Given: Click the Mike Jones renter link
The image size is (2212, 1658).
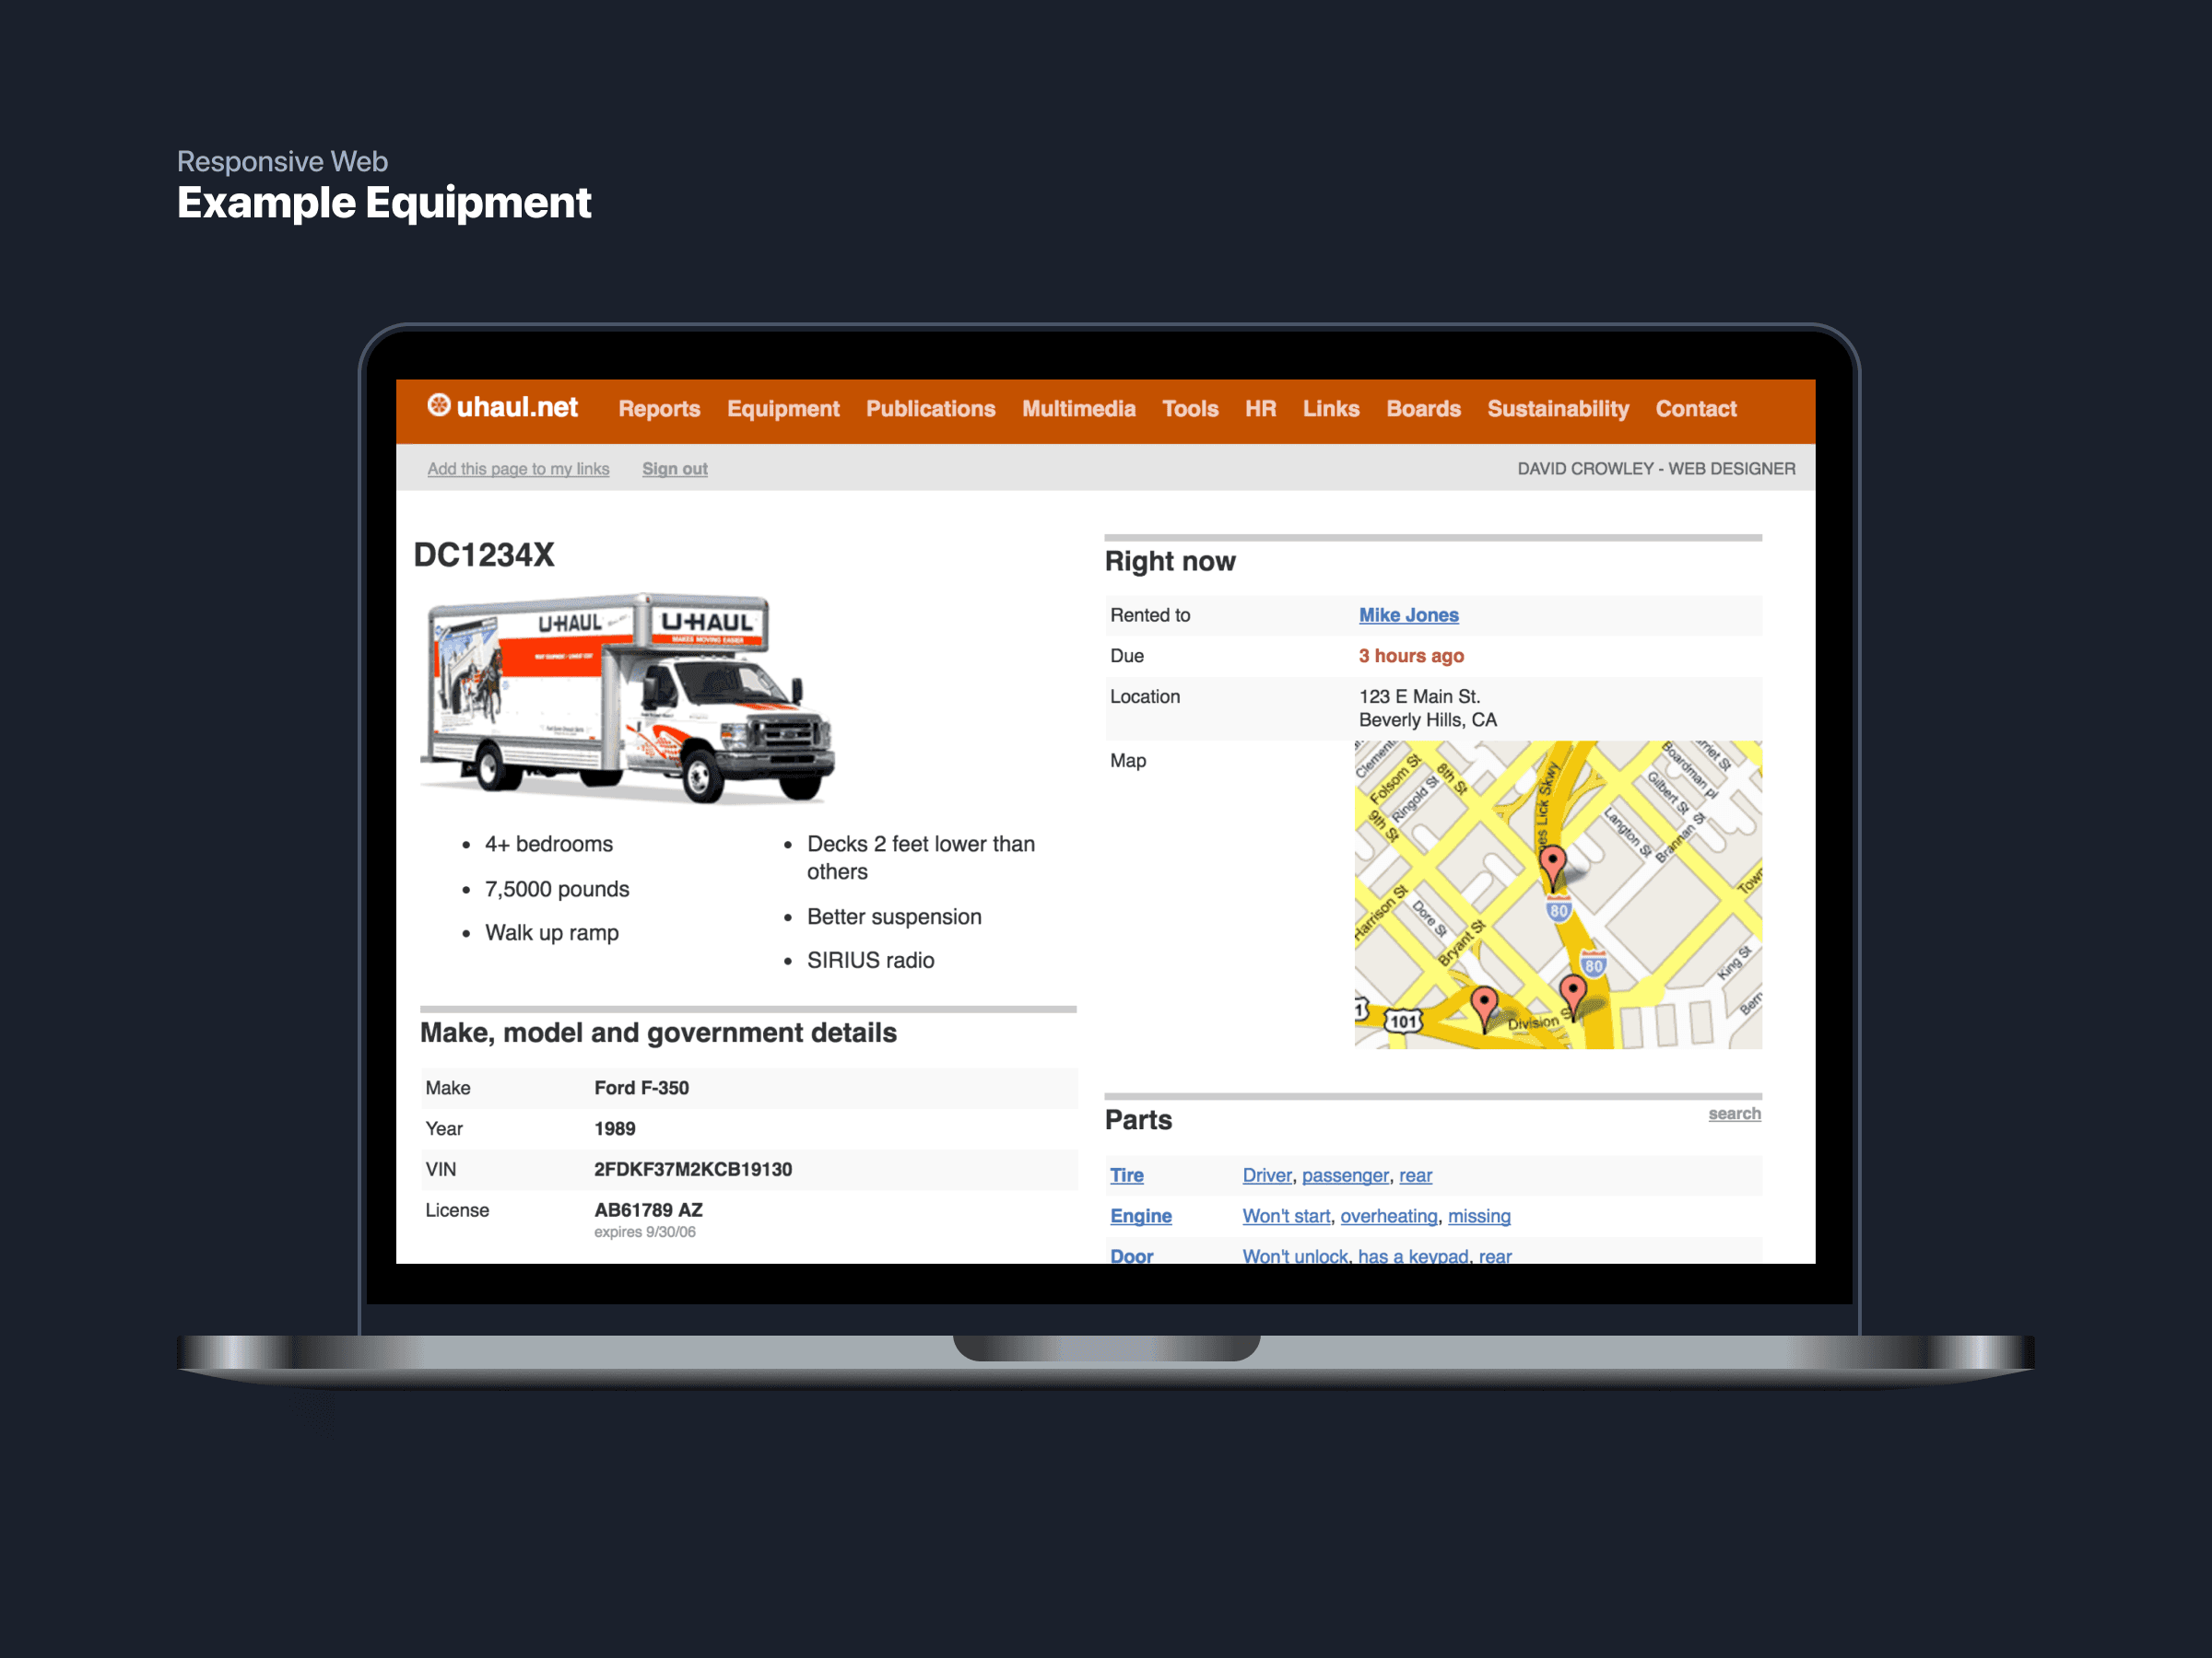Looking at the screenshot, I should click(x=1406, y=614).
